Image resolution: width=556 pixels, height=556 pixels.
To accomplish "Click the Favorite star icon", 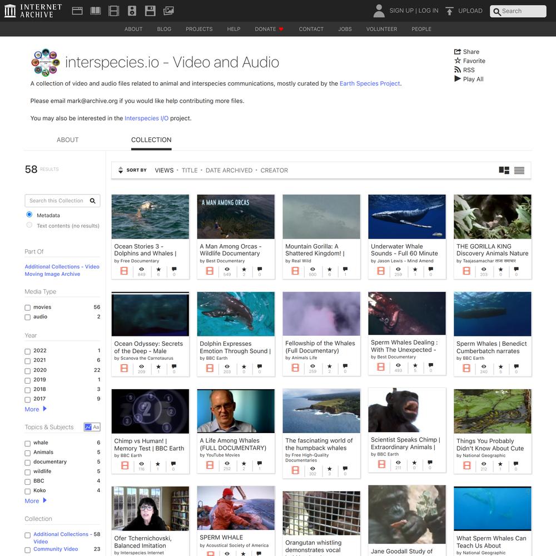I will click(458, 61).
